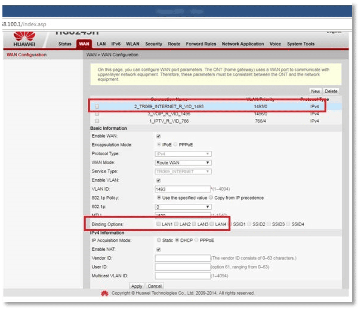Select Copy from IP precedence option
The width and height of the screenshot is (364, 318).
211,198
